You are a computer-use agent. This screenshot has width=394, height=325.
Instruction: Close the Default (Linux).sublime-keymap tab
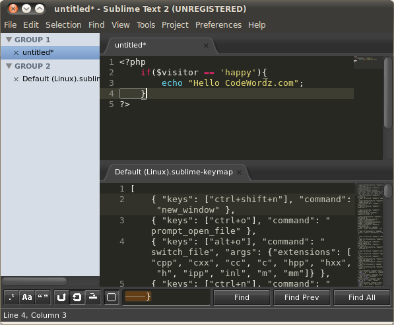239,172
